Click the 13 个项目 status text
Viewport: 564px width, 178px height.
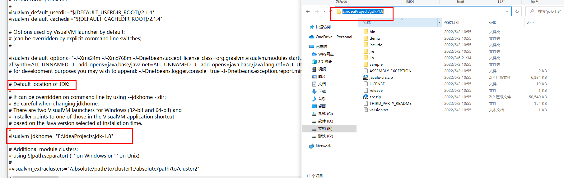click(315, 176)
